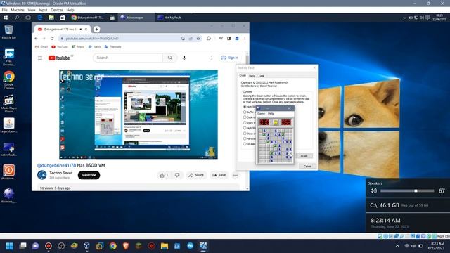Image resolution: width=450 pixels, height=253 pixels.
Task: Open the Techno Sever channel avatar
Action: click(x=42, y=175)
